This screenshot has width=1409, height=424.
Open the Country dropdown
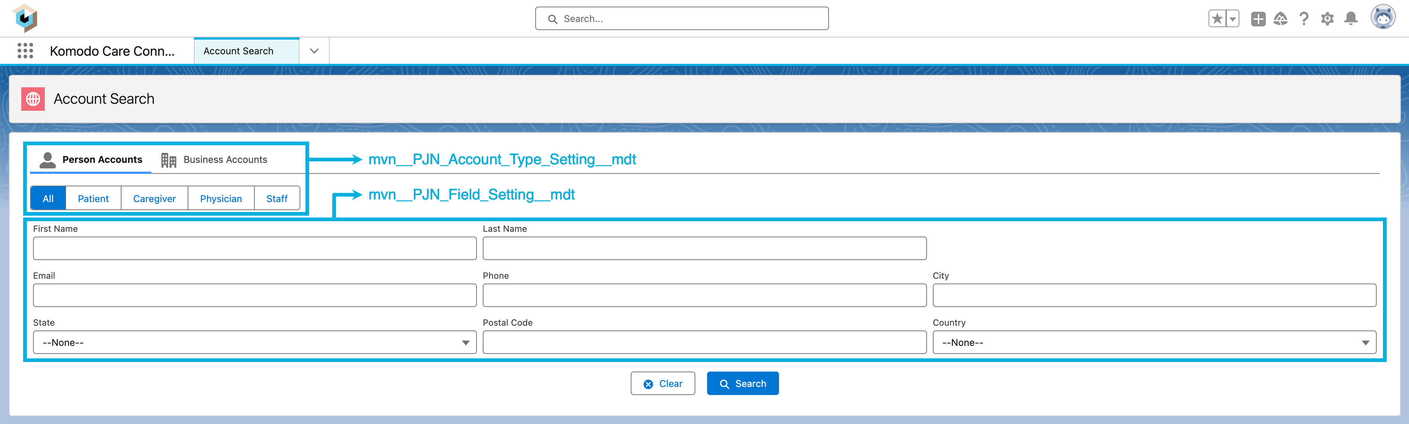[x=1154, y=342]
